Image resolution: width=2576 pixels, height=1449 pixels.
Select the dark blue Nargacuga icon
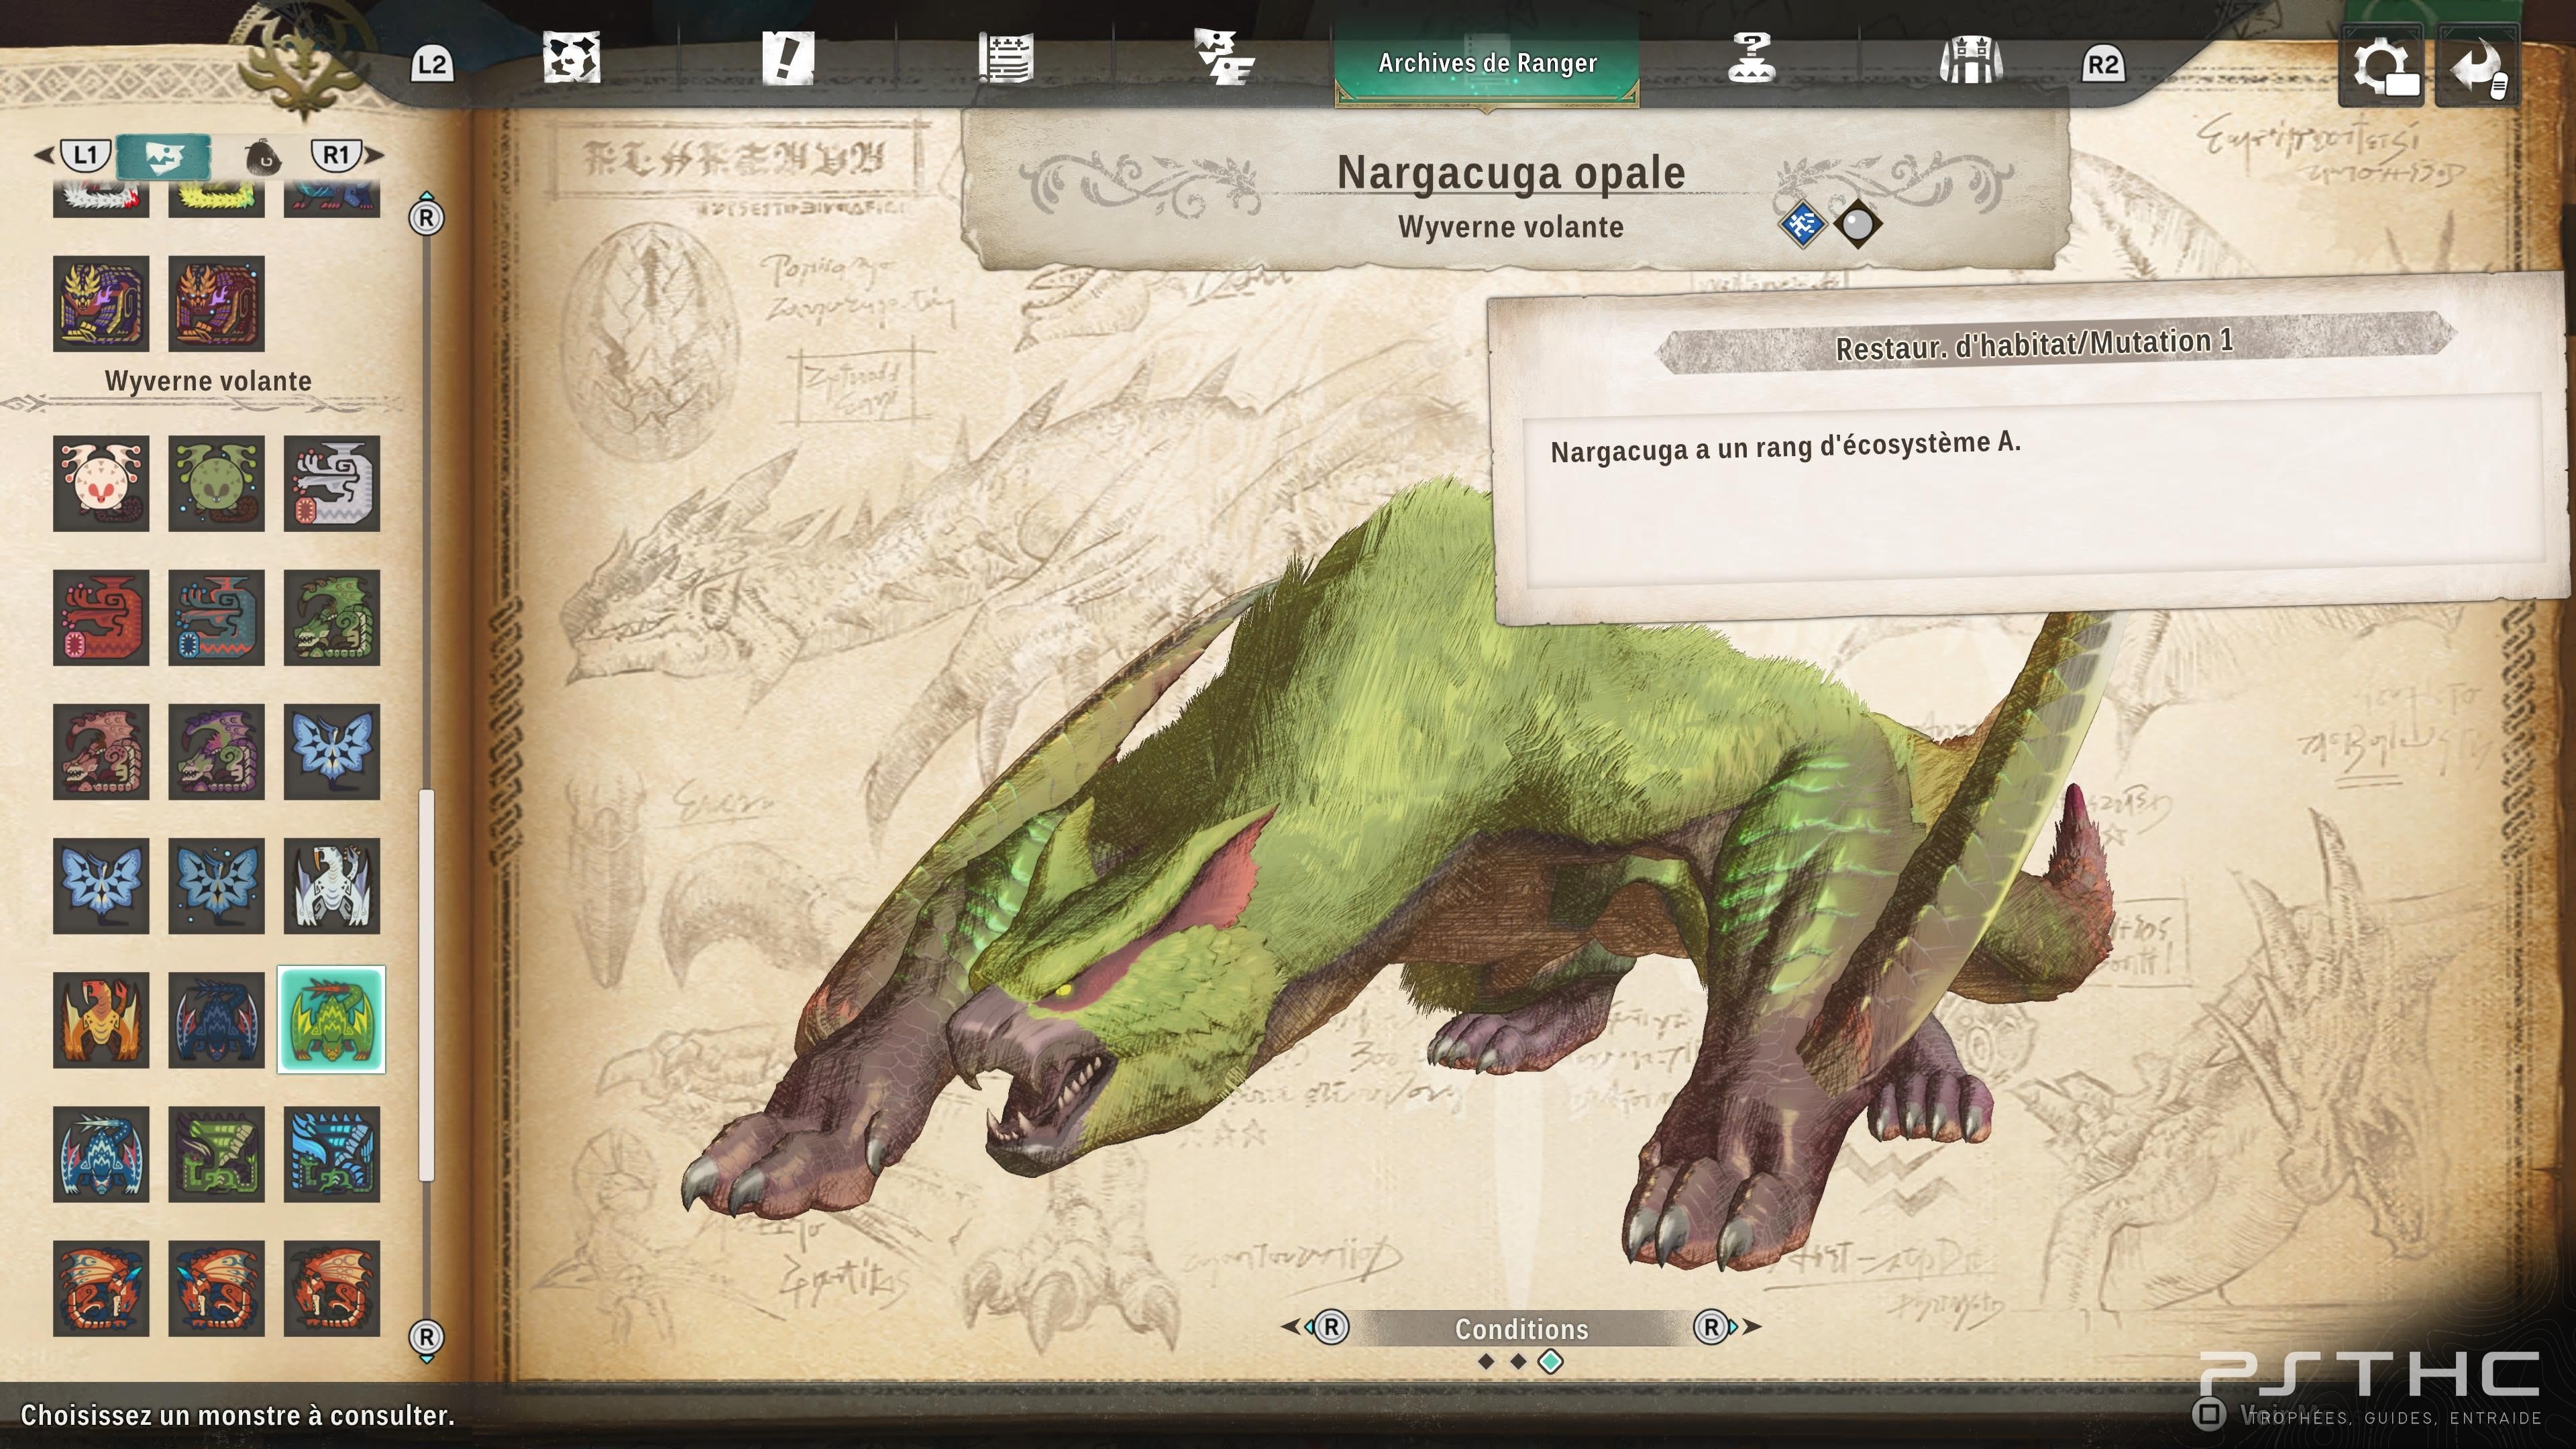[x=216, y=1019]
